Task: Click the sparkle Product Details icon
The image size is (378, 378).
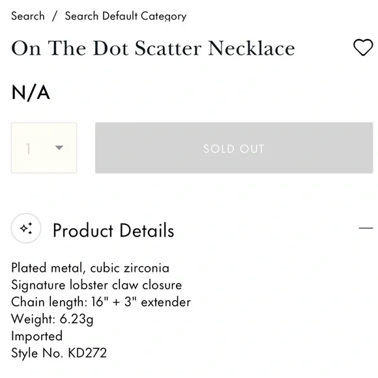Action: (x=26, y=228)
